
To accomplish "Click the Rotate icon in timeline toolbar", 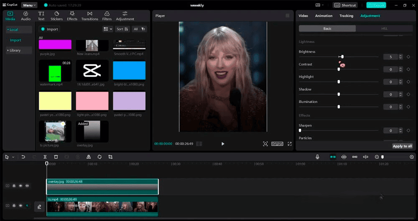I will coord(99,157).
